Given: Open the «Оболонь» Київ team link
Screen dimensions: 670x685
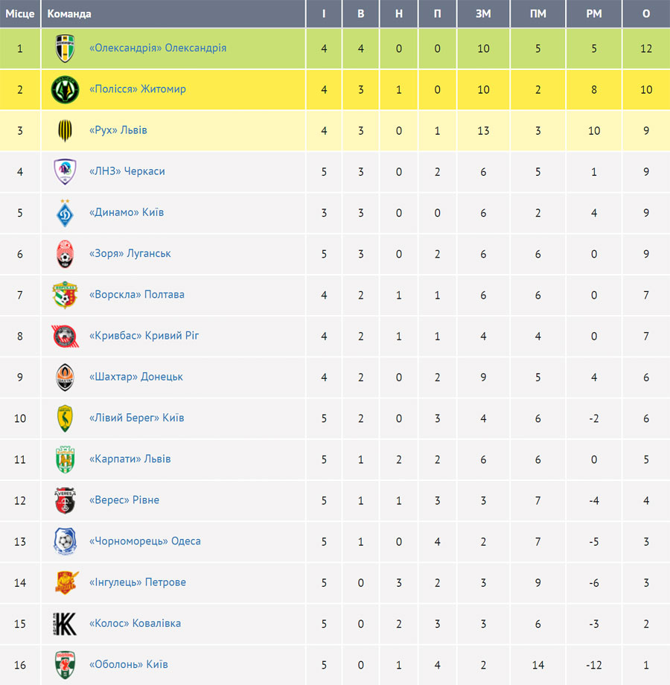Looking at the screenshot, I should 128,664.
